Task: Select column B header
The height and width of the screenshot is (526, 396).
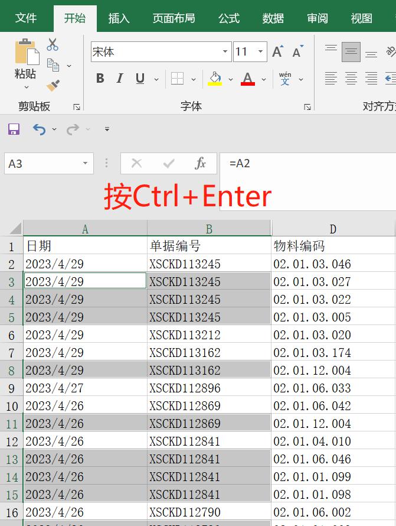Action: (209, 229)
